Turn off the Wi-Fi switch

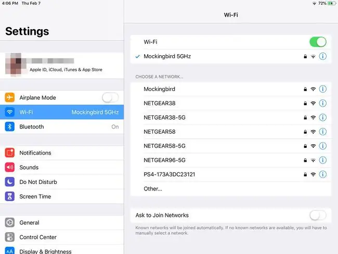pyautogui.click(x=318, y=42)
